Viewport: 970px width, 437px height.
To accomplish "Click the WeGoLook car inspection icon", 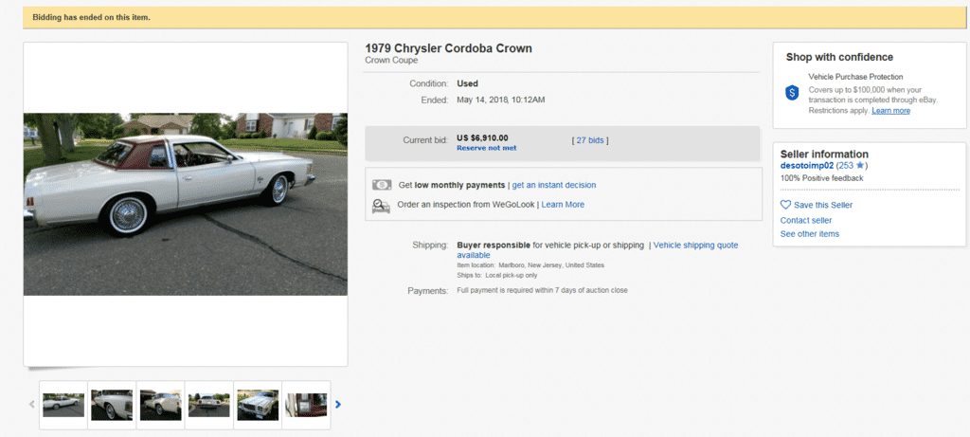I will click(382, 205).
